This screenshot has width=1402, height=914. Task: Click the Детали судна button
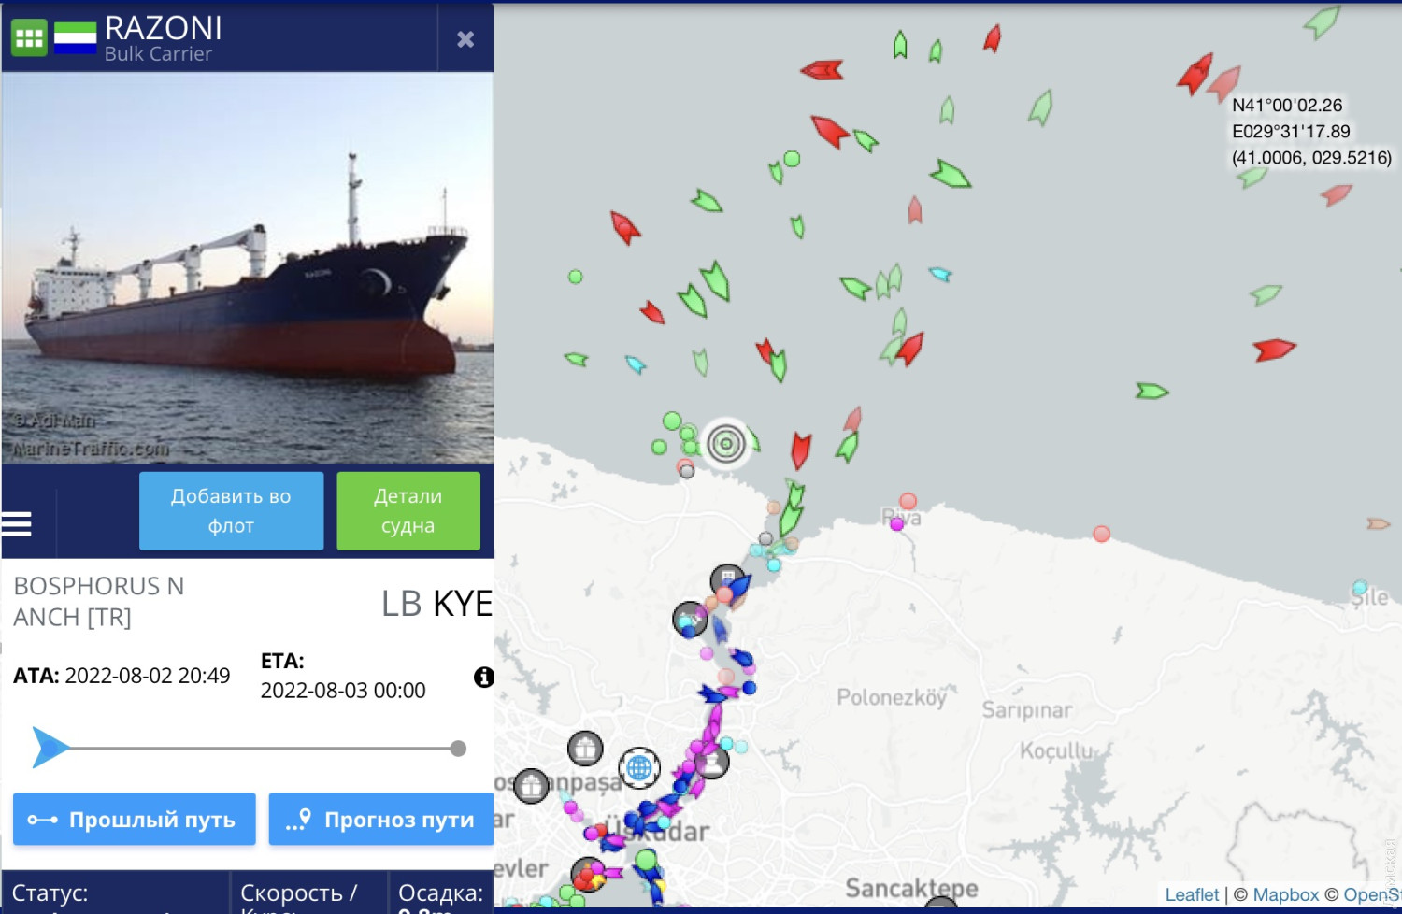click(x=408, y=511)
